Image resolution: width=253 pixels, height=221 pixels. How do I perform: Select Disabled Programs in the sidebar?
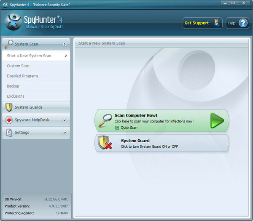click(22, 76)
